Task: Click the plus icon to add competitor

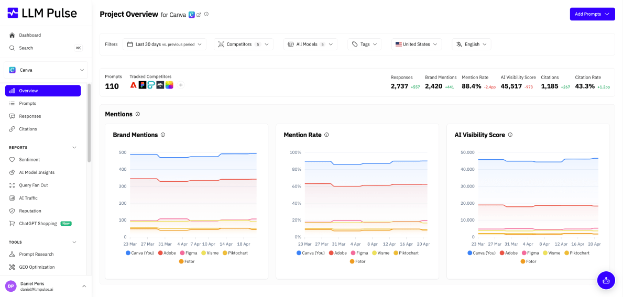Action: coord(181,85)
